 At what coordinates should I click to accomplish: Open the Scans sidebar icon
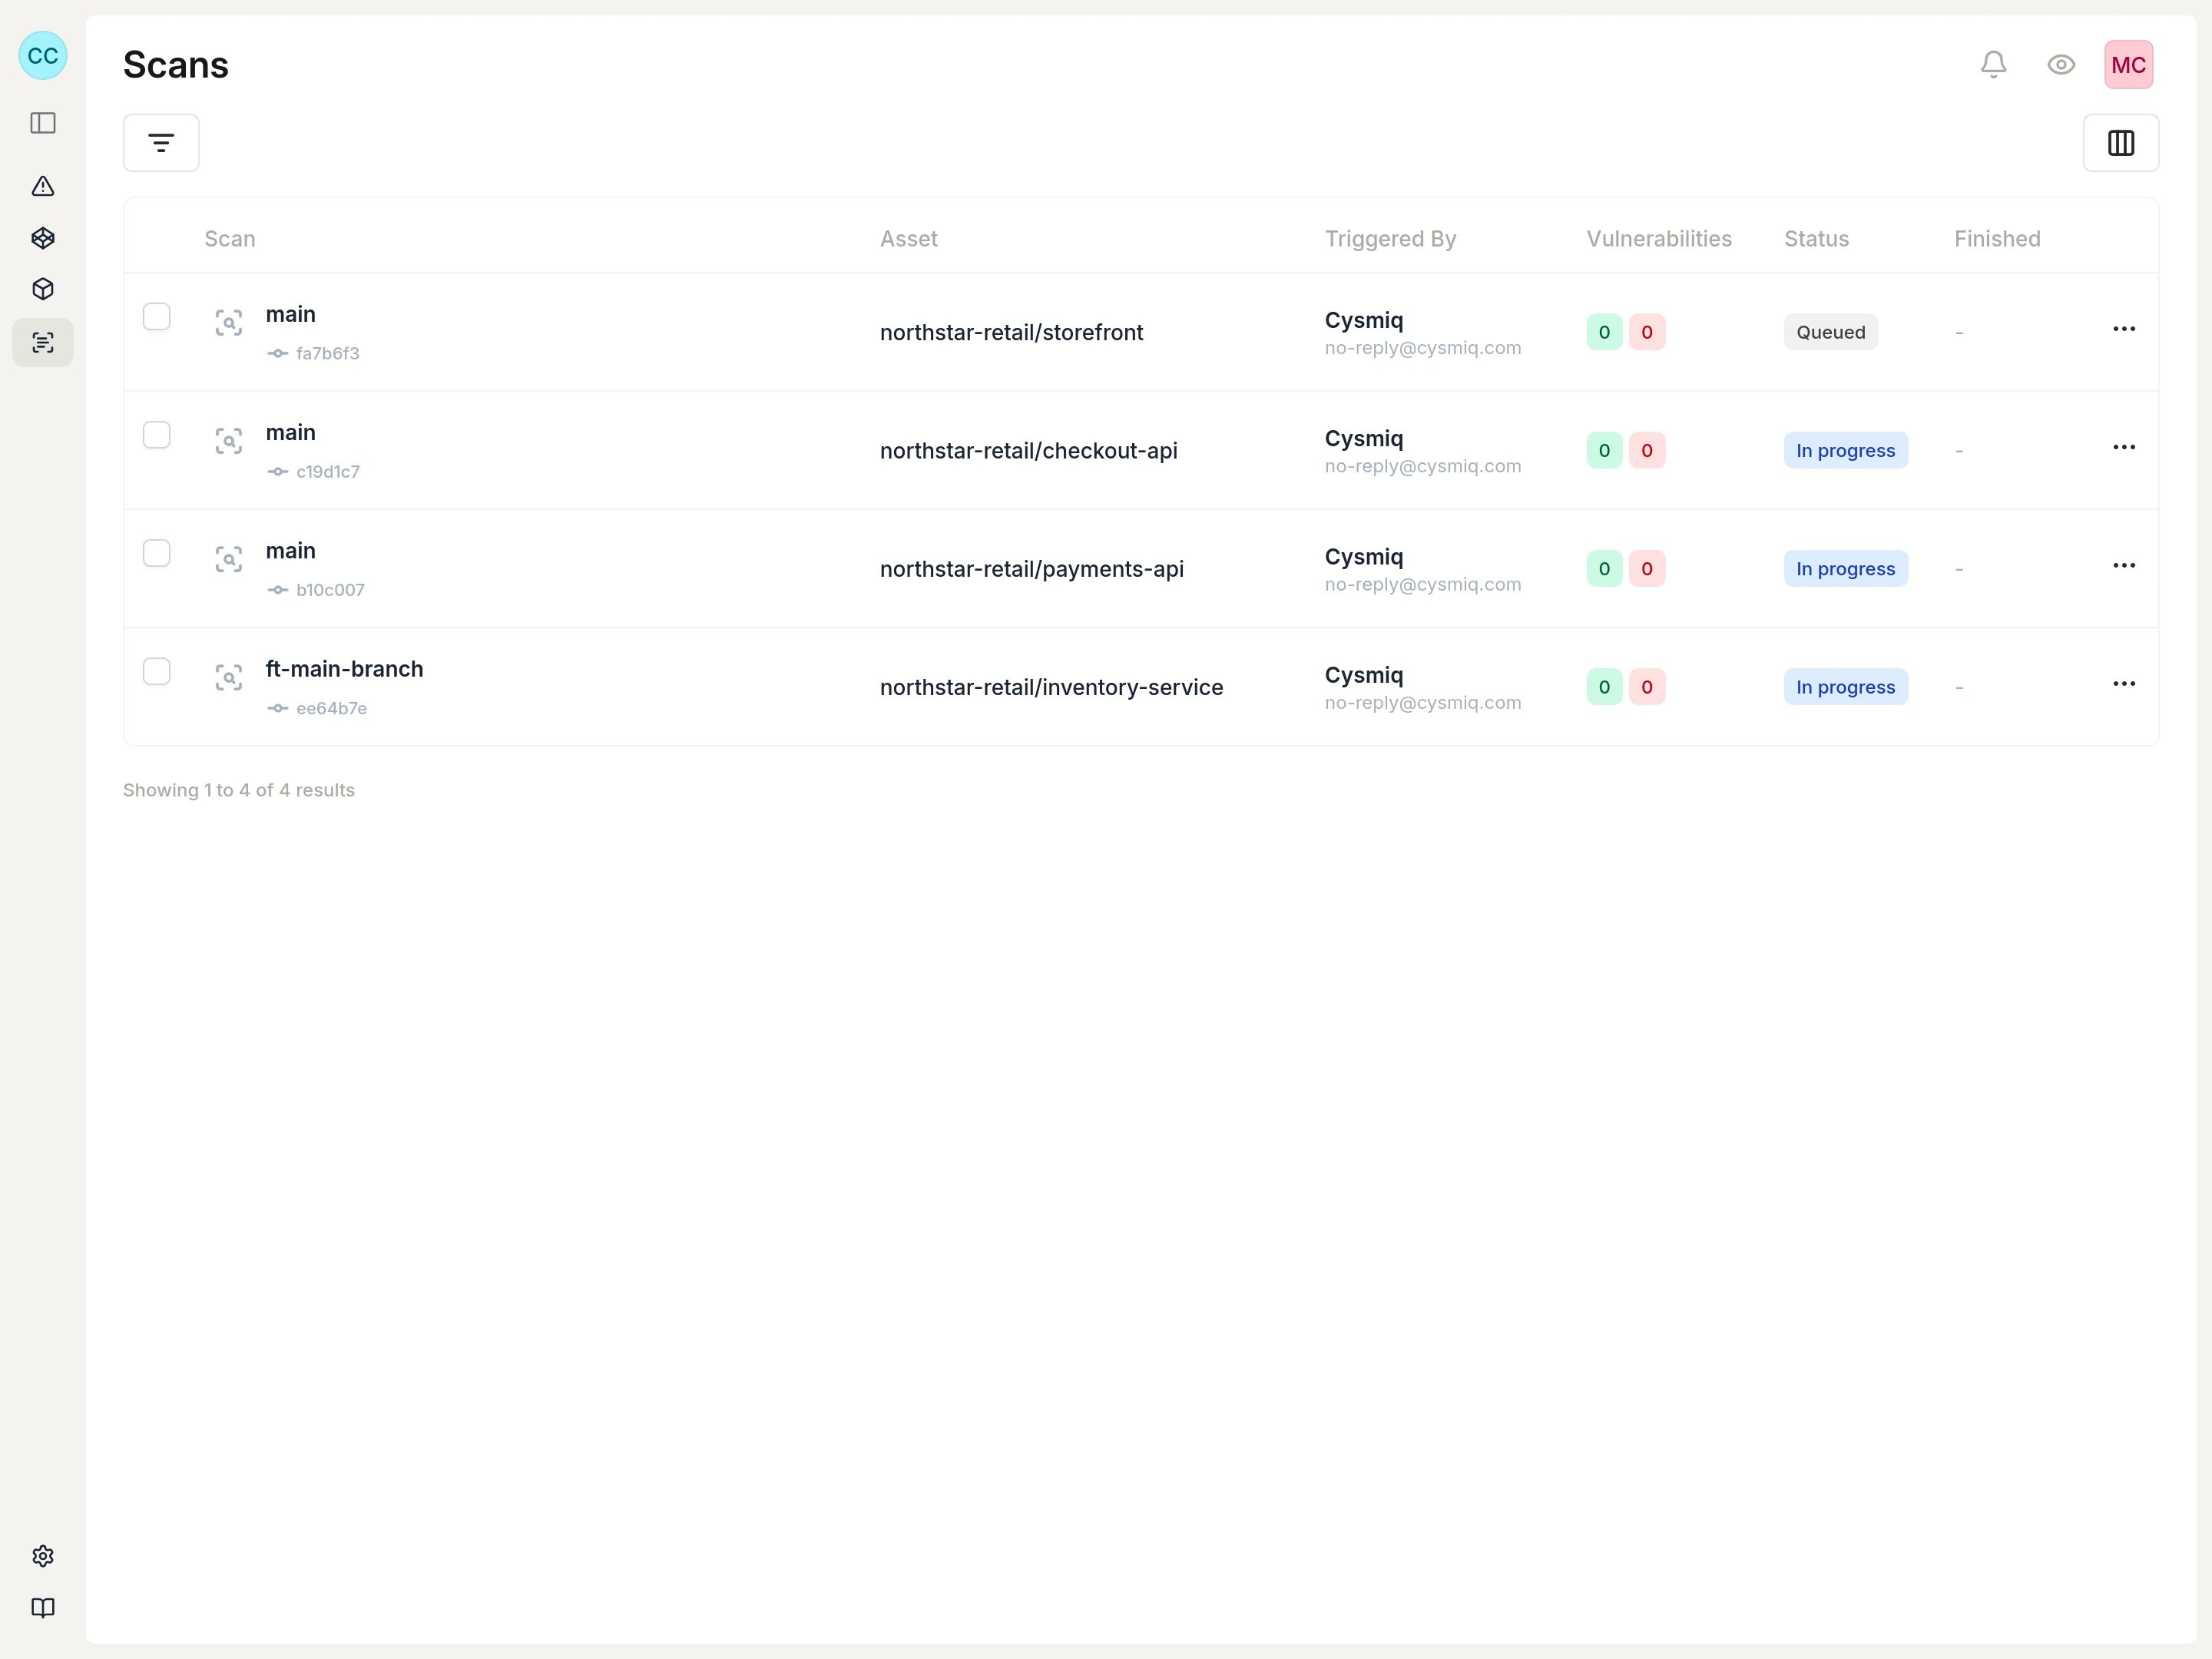coord(43,343)
